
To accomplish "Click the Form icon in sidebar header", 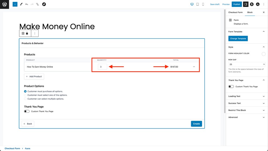I will tap(230, 20).
